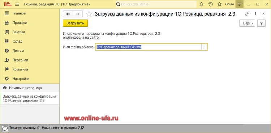Open favorites star in title bar
This screenshot has height=133, width=271.
(x=219, y=4)
